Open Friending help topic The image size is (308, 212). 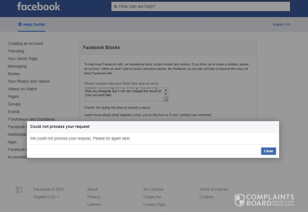[16, 51]
